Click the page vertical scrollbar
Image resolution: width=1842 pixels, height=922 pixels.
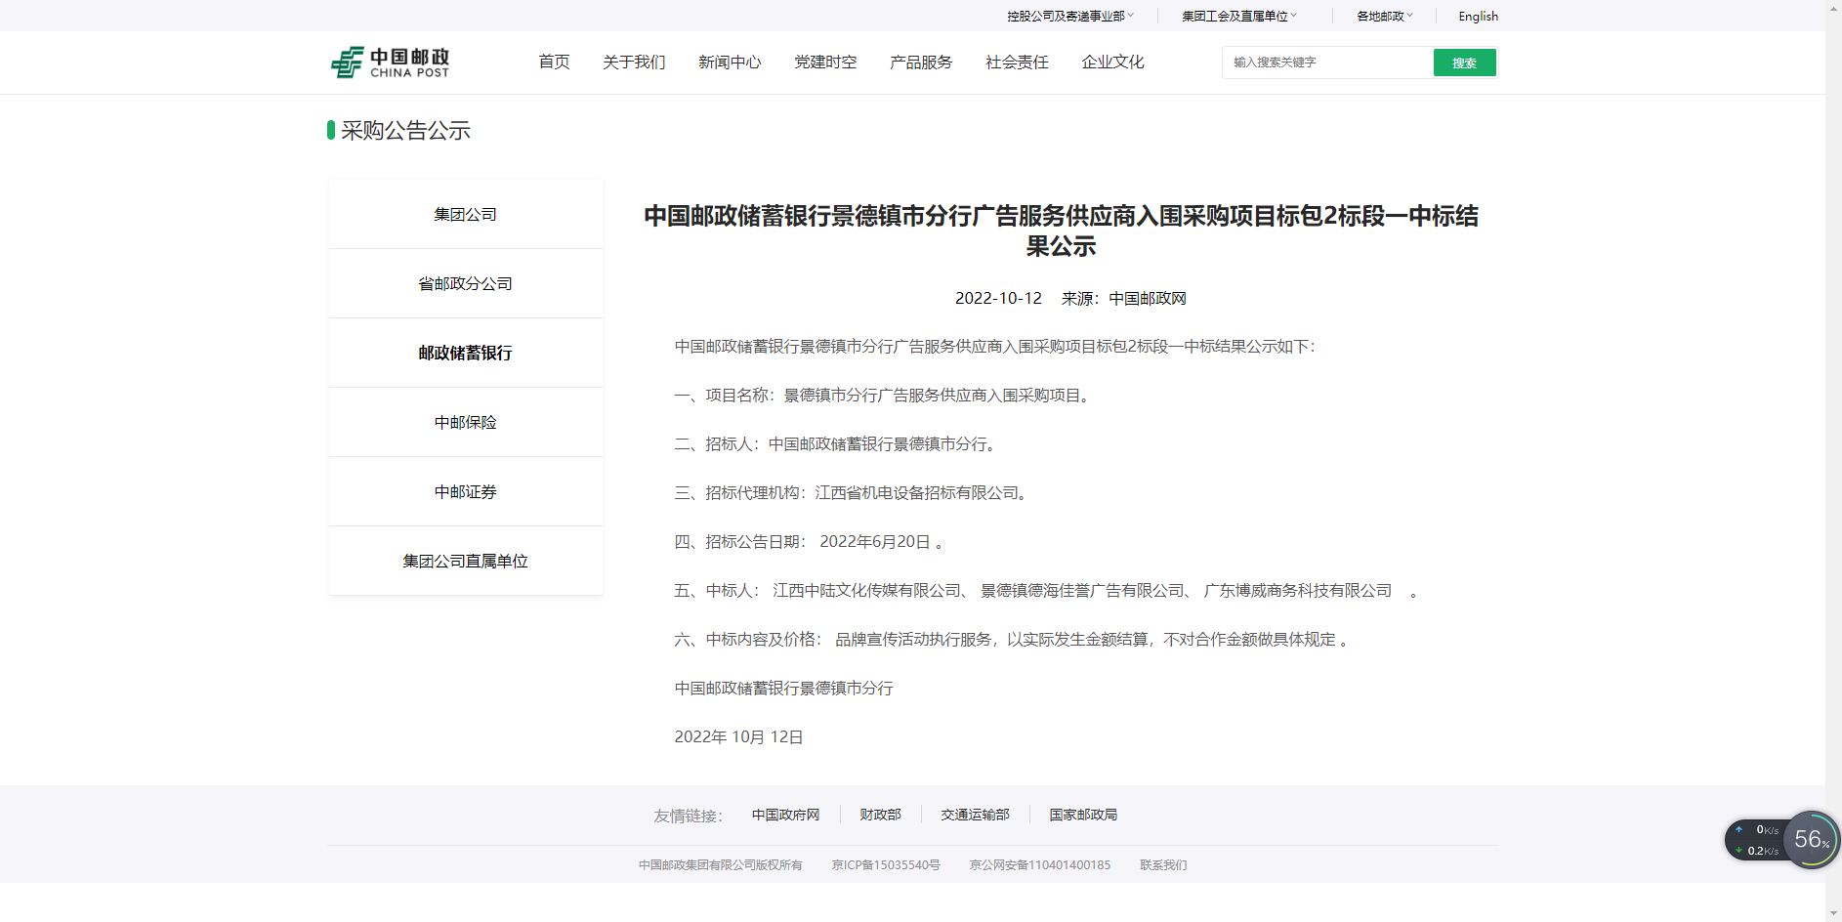point(1833,459)
